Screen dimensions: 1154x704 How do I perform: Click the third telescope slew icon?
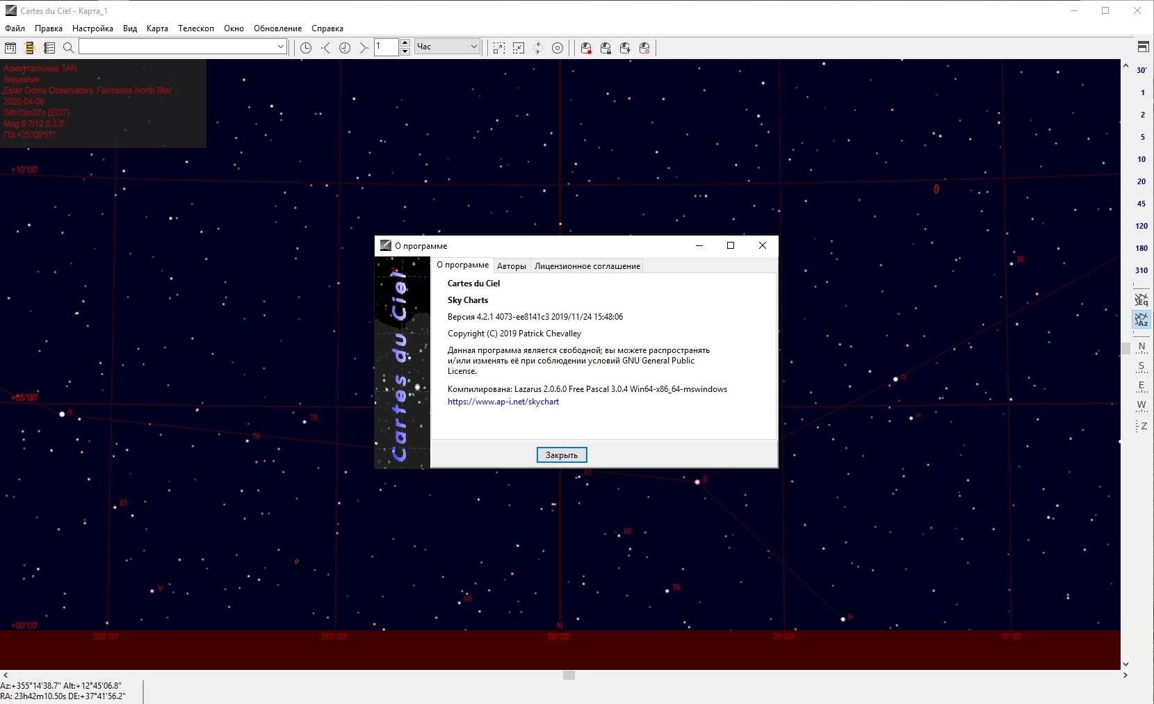point(625,48)
